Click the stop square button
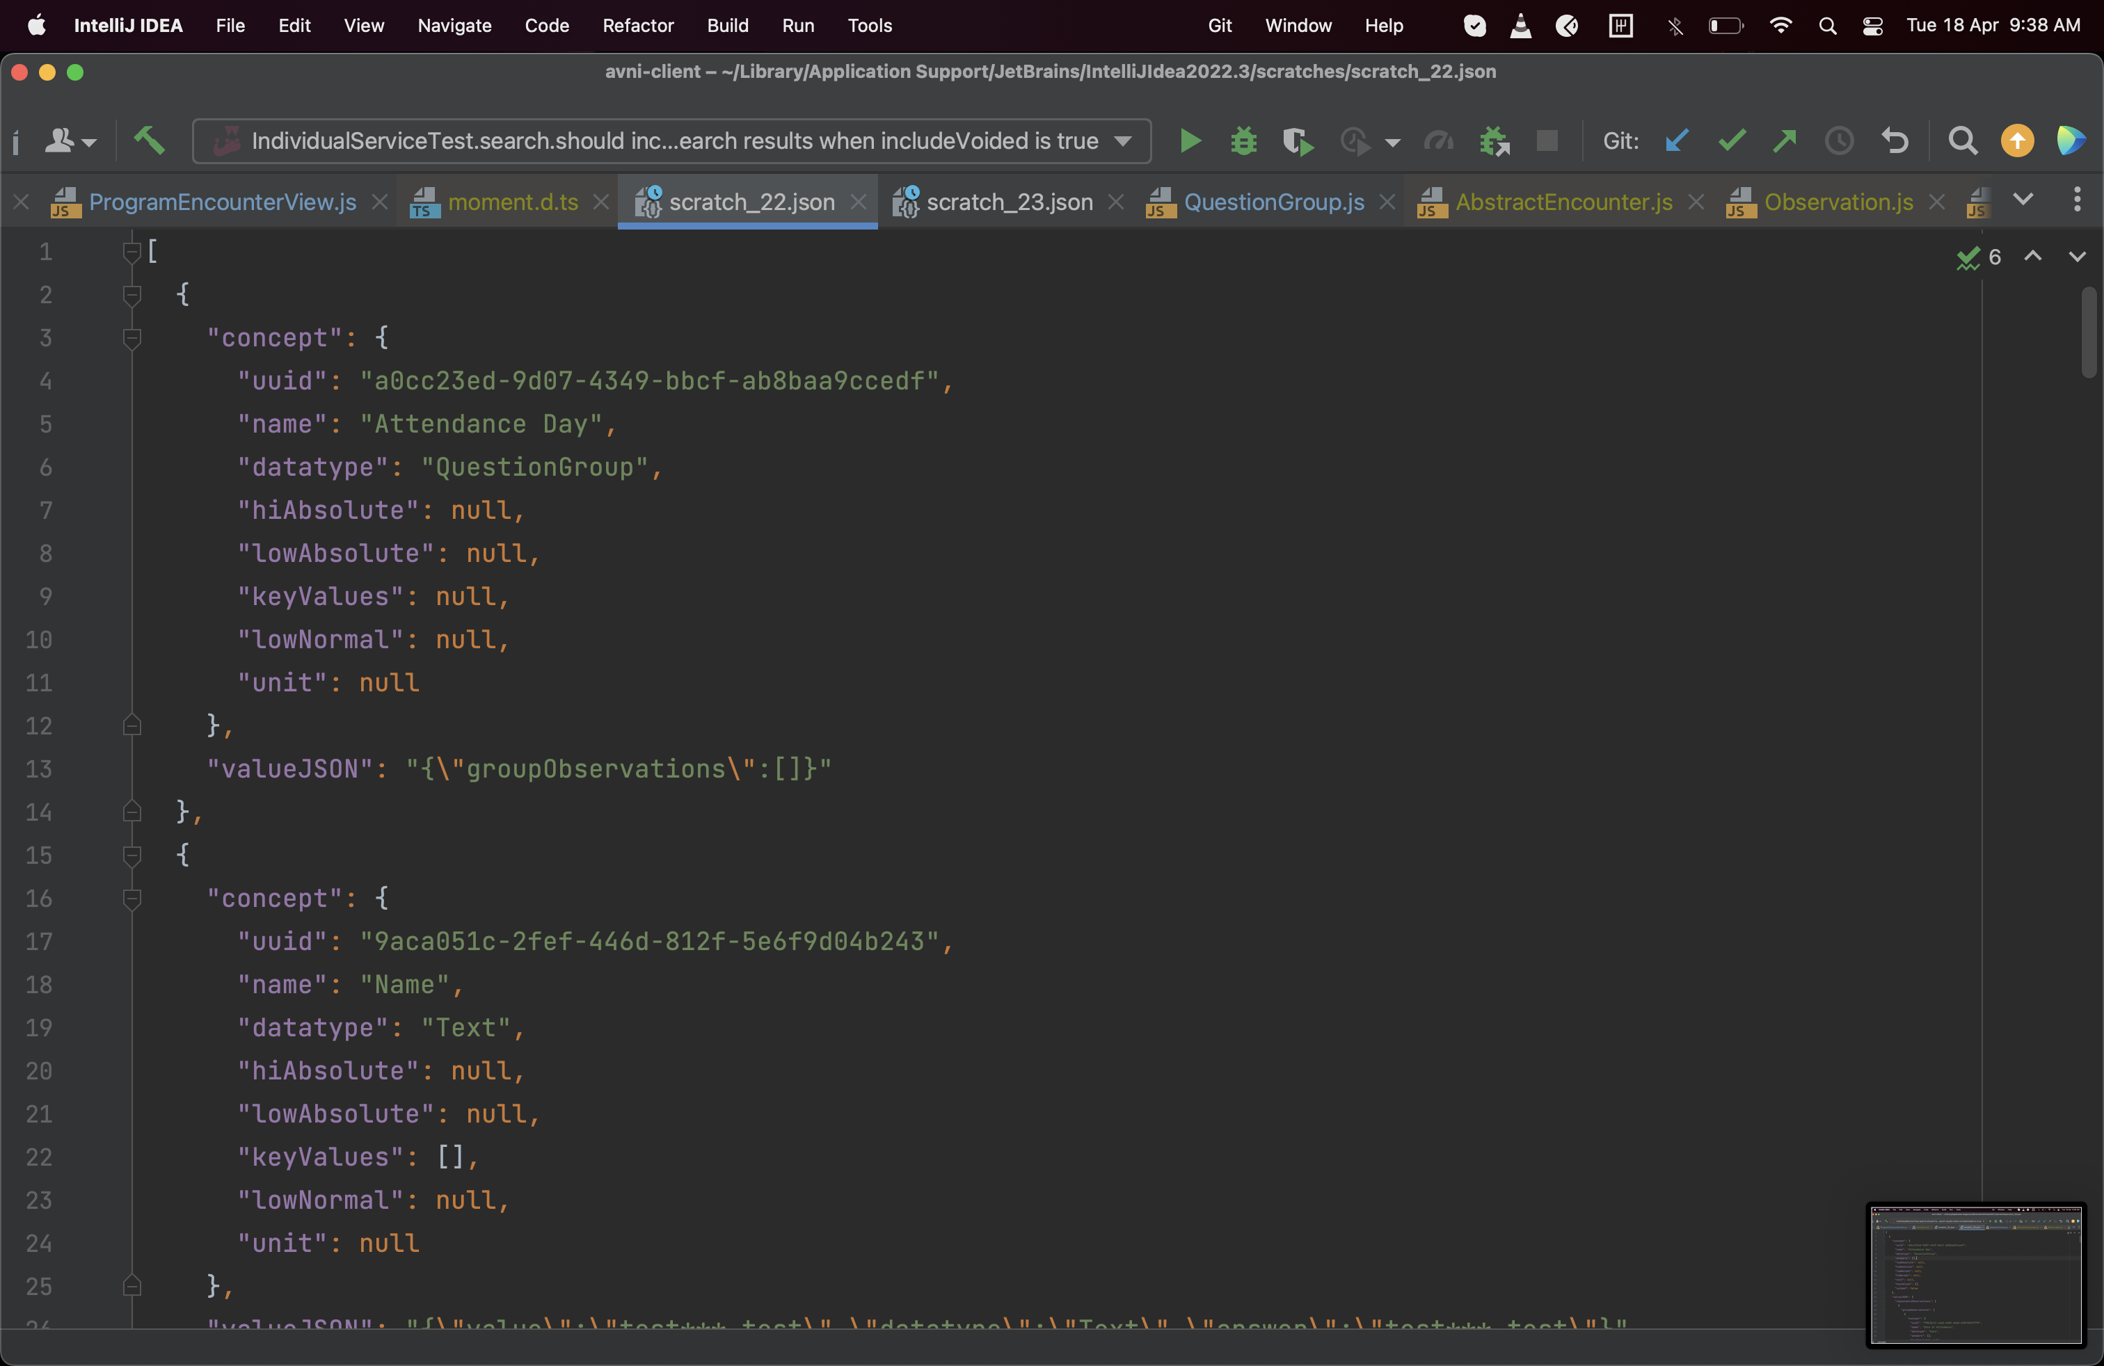 [1547, 141]
